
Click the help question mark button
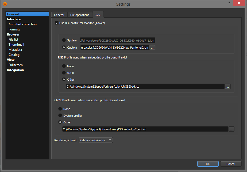click(229, 3)
